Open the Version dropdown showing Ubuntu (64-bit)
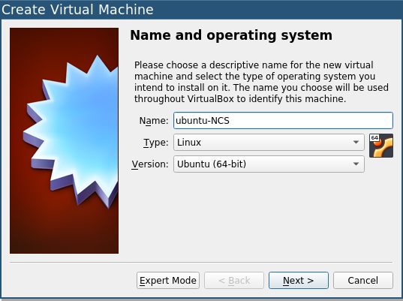The width and height of the screenshot is (403, 301). click(269, 164)
